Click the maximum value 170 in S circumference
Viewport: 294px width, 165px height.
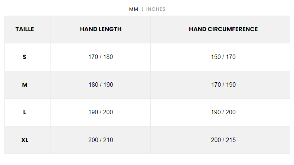point(231,57)
